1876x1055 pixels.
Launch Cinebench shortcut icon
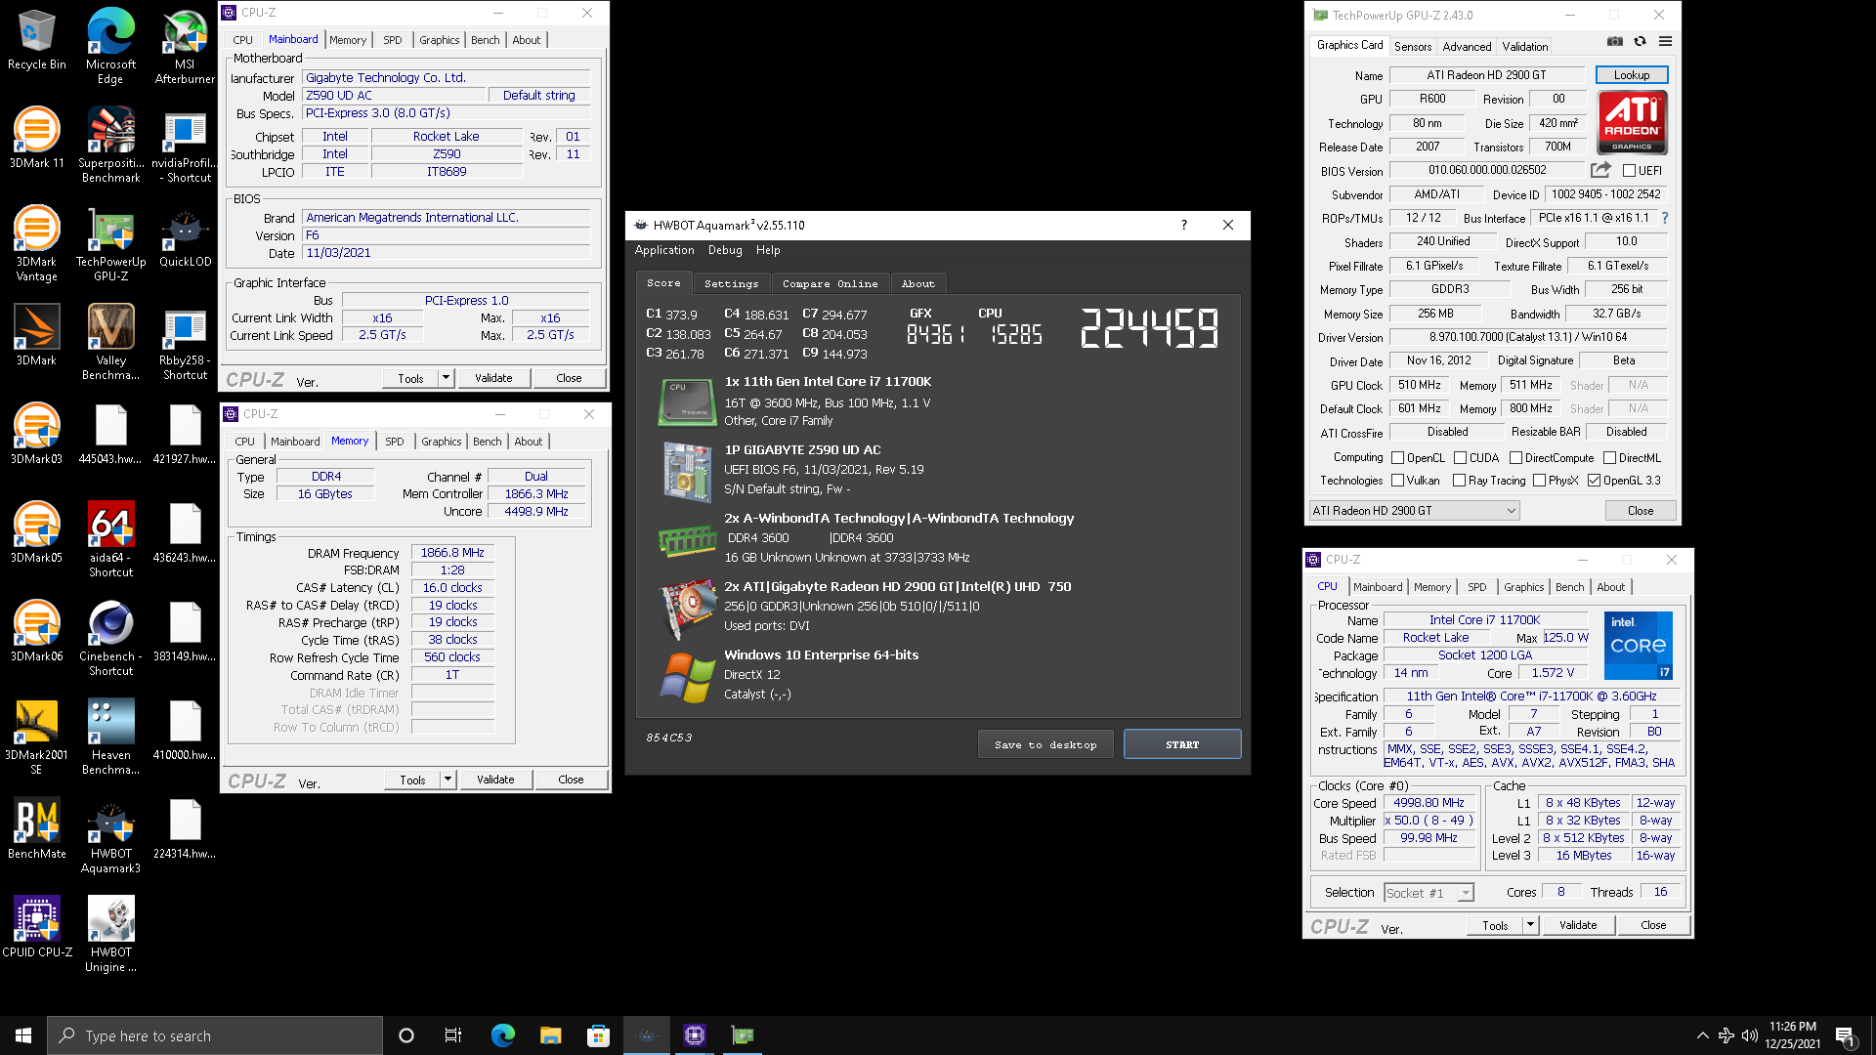(110, 639)
